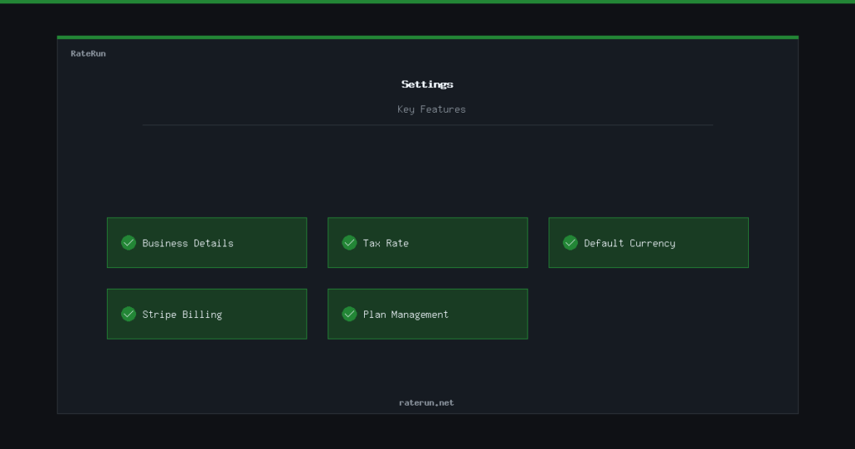Screen dimensions: 855x449
Task: Click the RateRun brand name
Action: [89, 53]
